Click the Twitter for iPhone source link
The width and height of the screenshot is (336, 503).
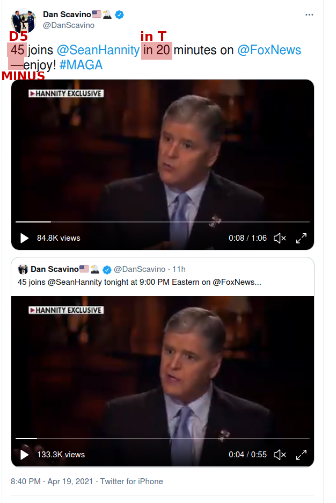[x=132, y=482]
